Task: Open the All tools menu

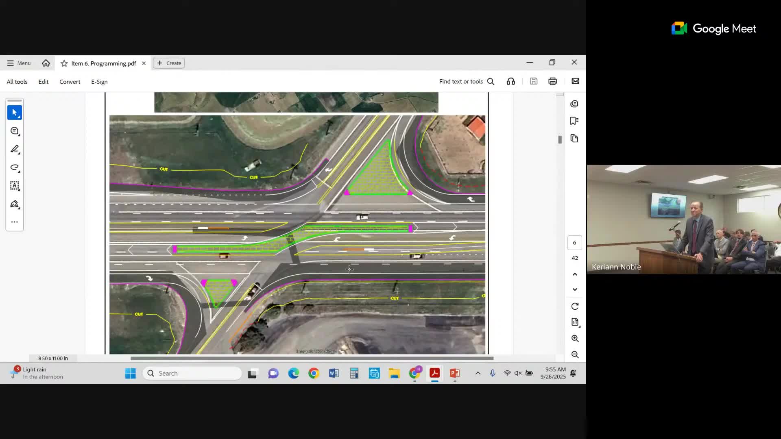Action: tap(17, 82)
